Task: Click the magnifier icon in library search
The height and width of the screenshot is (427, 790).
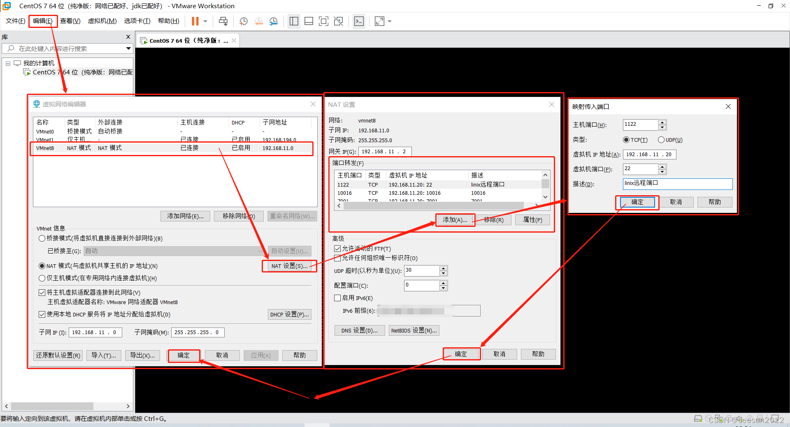Action: coord(11,48)
